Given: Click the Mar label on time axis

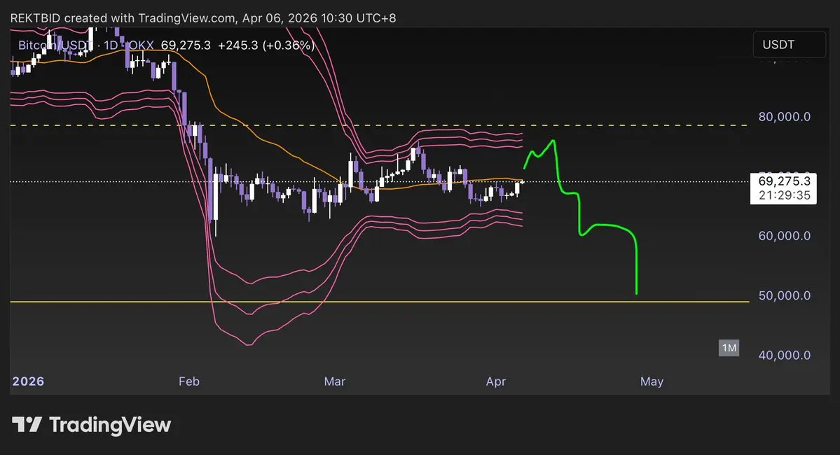Looking at the screenshot, I should [335, 381].
